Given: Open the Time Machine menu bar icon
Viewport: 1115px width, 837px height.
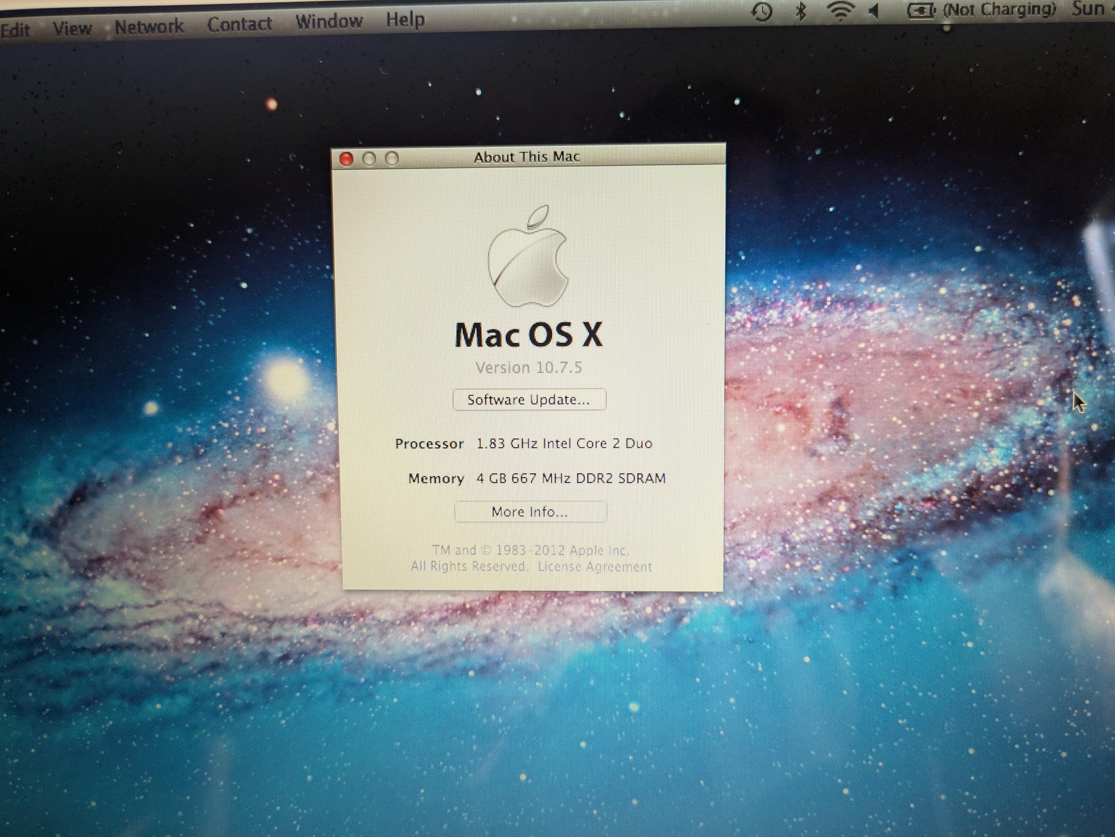Looking at the screenshot, I should (762, 12).
